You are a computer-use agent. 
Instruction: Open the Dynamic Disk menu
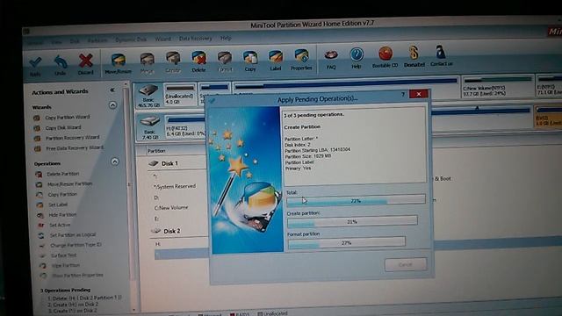131,39
